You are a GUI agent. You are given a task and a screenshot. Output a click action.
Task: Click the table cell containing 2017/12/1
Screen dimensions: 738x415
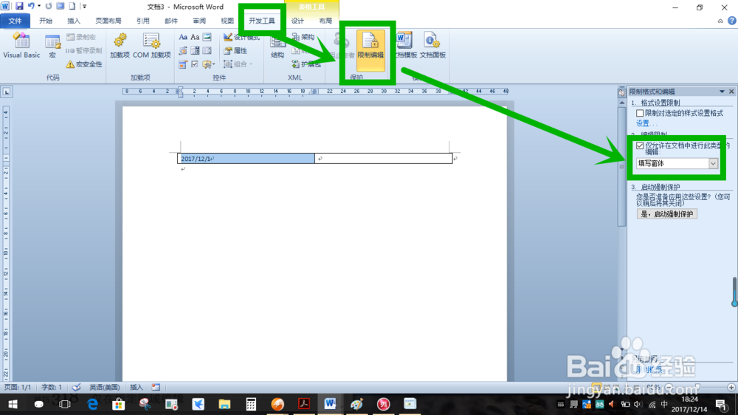tap(246, 158)
